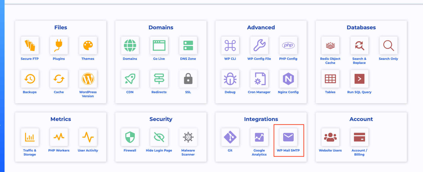The height and width of the screenshot is (172, 423).
Task: Click the Website Users label
Action: pyautogui.click(x=330, y=151)
